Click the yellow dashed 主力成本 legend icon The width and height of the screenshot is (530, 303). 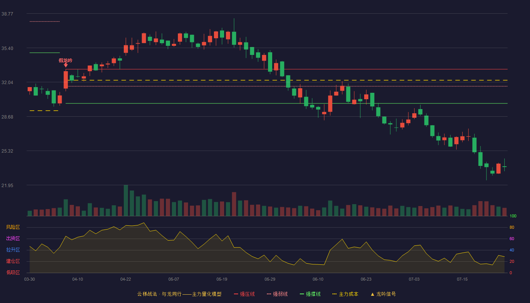click(335, 294)
